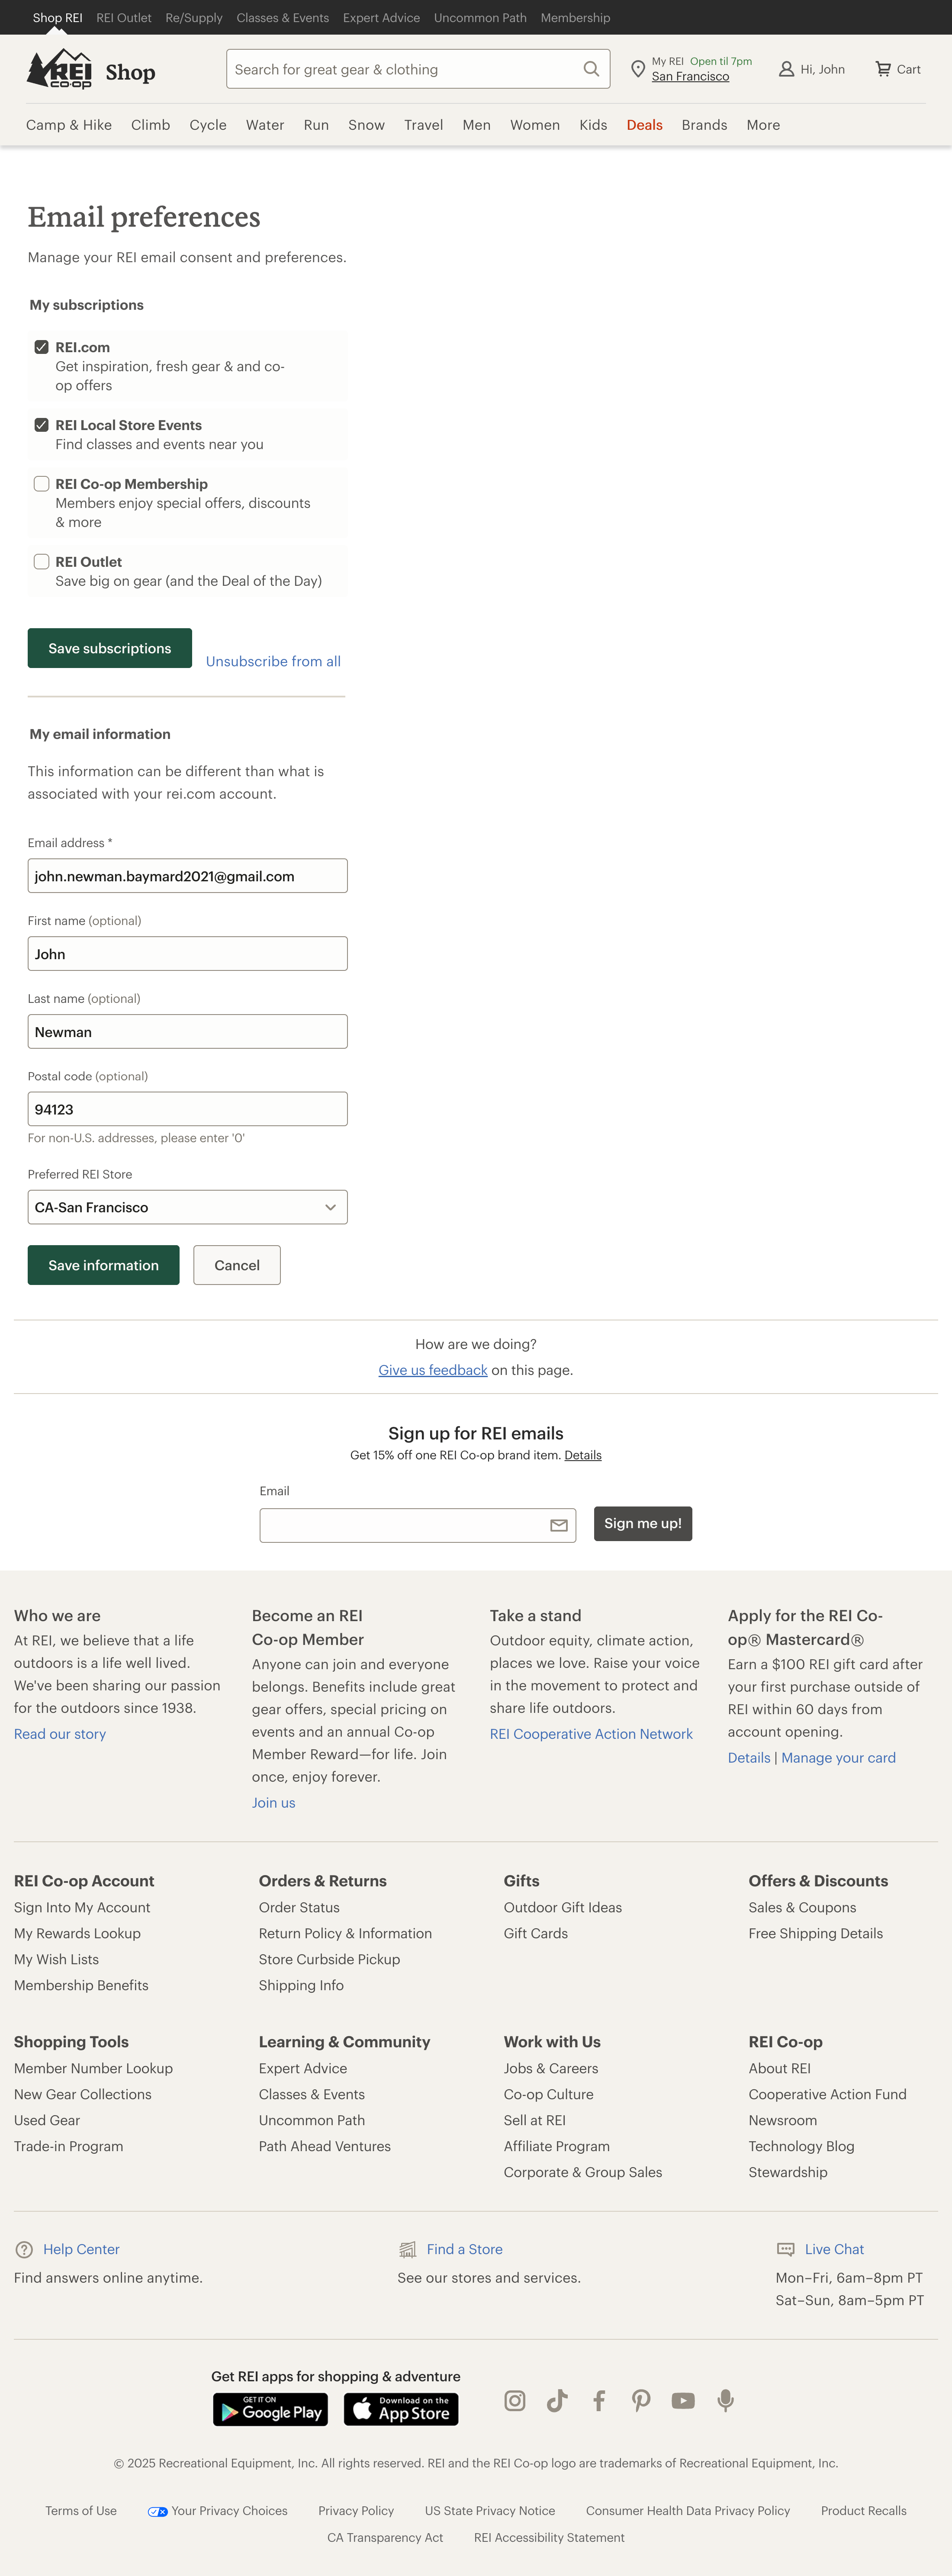Uncheck the REI.com subscription checkbox

point(42,347)
